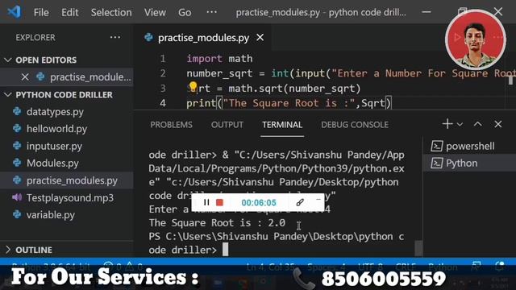Click the recording timer 00:06:05
Screen dimensions: 516x290
click(259, 202)
